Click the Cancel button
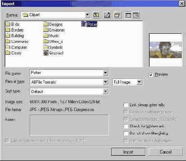This screenshot has height=161, width=186. [x=166, y=152]
